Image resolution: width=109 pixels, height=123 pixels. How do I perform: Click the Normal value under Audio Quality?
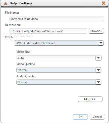click(56, 82)
